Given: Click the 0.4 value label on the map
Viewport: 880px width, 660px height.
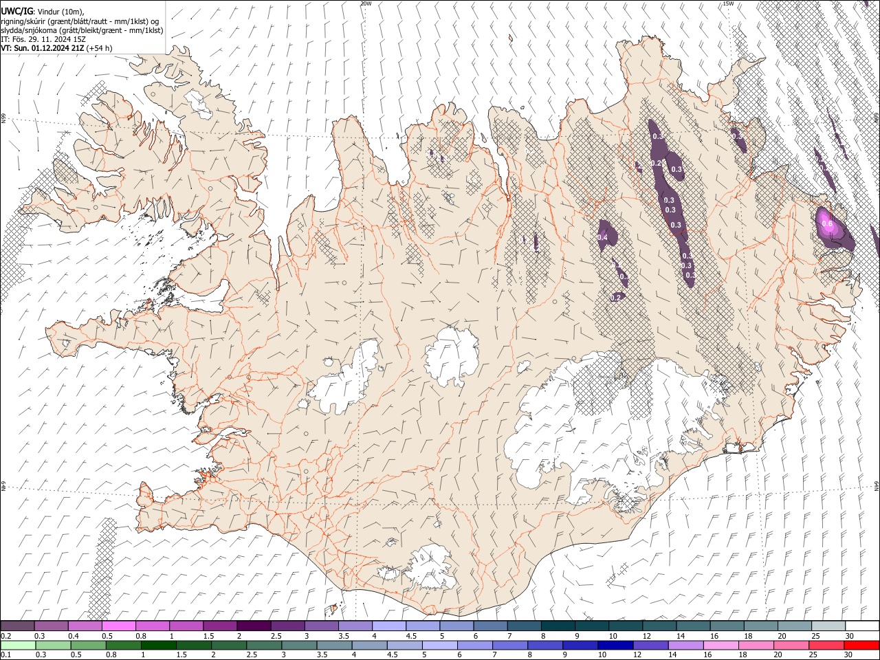Looking at the screenshot, I should 602,237.
